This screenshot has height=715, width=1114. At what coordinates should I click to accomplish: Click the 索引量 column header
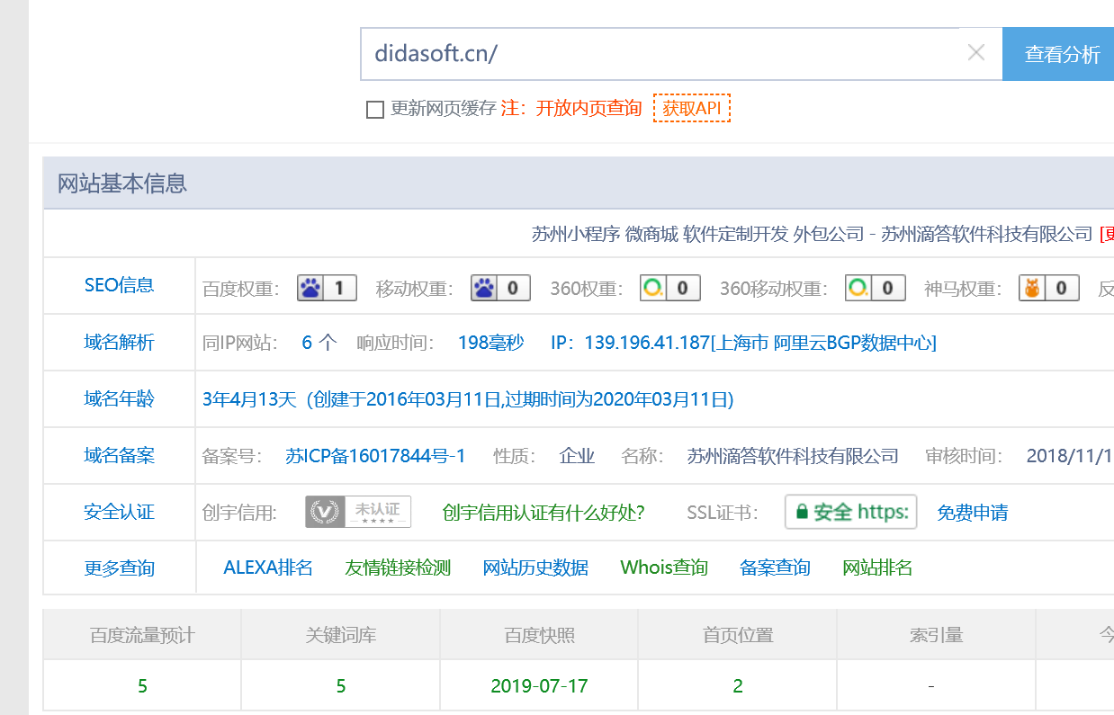[936, 635]
